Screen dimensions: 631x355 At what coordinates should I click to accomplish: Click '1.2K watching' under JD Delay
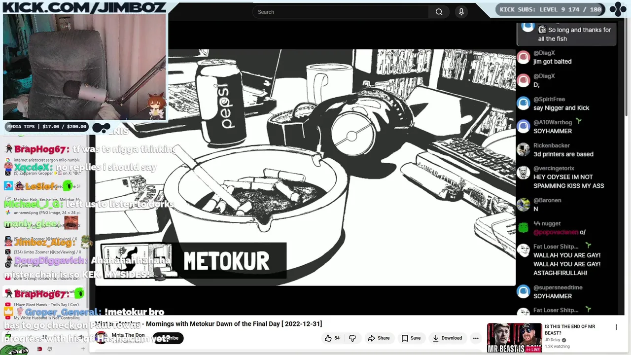click(x=557, y=347)
